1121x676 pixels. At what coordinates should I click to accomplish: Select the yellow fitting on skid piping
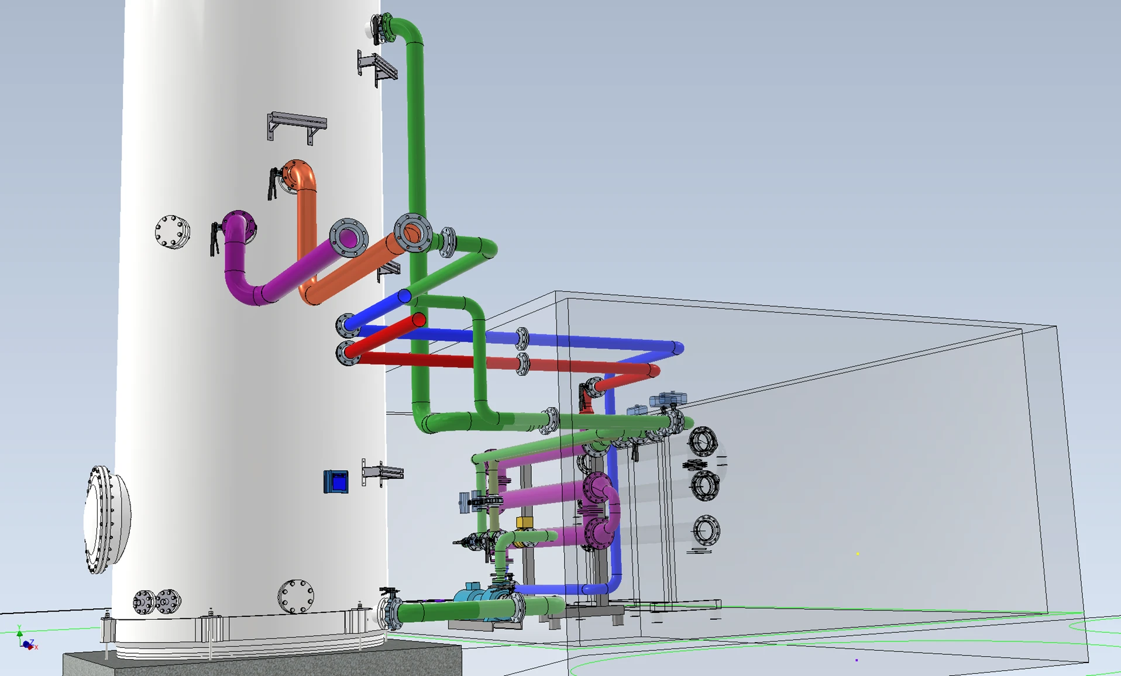524,522
